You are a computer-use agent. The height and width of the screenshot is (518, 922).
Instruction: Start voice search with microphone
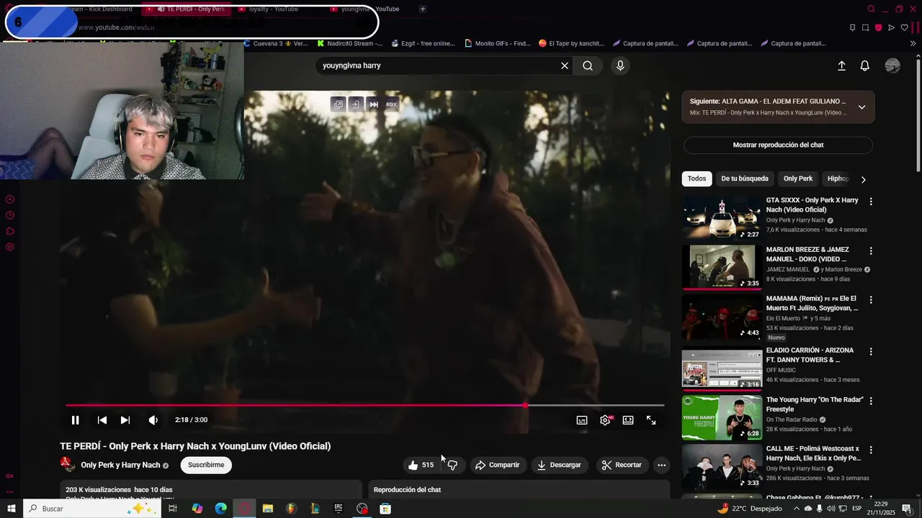[x=620, y=65]
